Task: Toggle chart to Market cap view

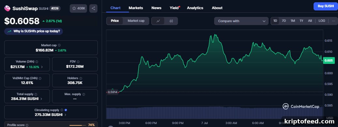Action: point(136,21)
